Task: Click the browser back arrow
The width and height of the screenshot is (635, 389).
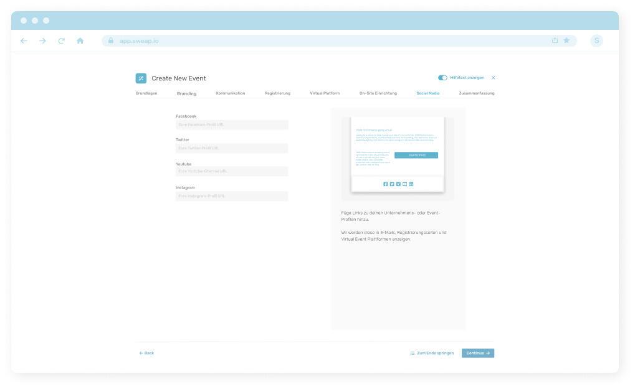Action: [x=24, y=41]
